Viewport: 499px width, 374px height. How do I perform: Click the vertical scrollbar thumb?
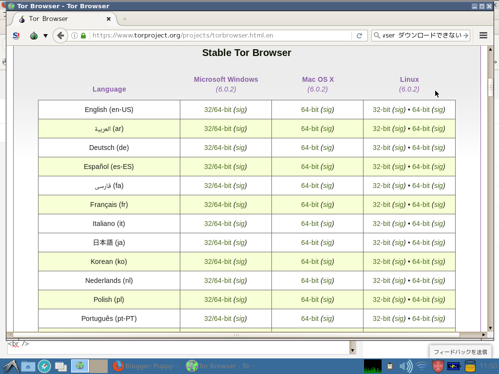point(490,87)
